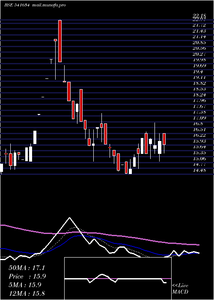Click the 16.22 price axis label
Screen dimensions: 214x300
point(199,135)
